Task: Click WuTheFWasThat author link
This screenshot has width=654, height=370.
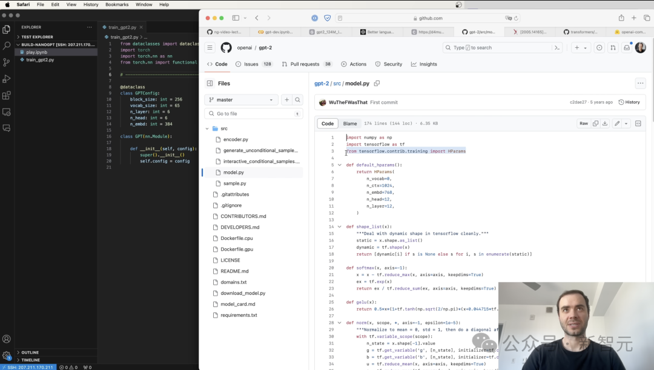Action: click(x=348, y=102)
